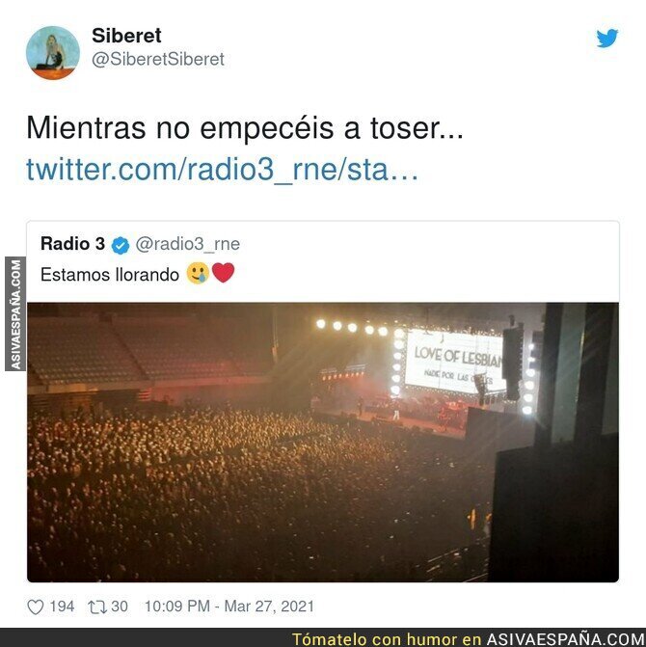Open the concert photo in quoted tweet

[x=323, y=443]
